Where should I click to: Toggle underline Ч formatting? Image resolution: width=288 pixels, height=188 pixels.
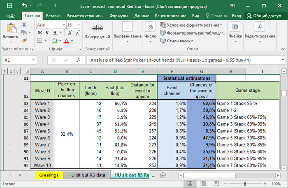55,32
